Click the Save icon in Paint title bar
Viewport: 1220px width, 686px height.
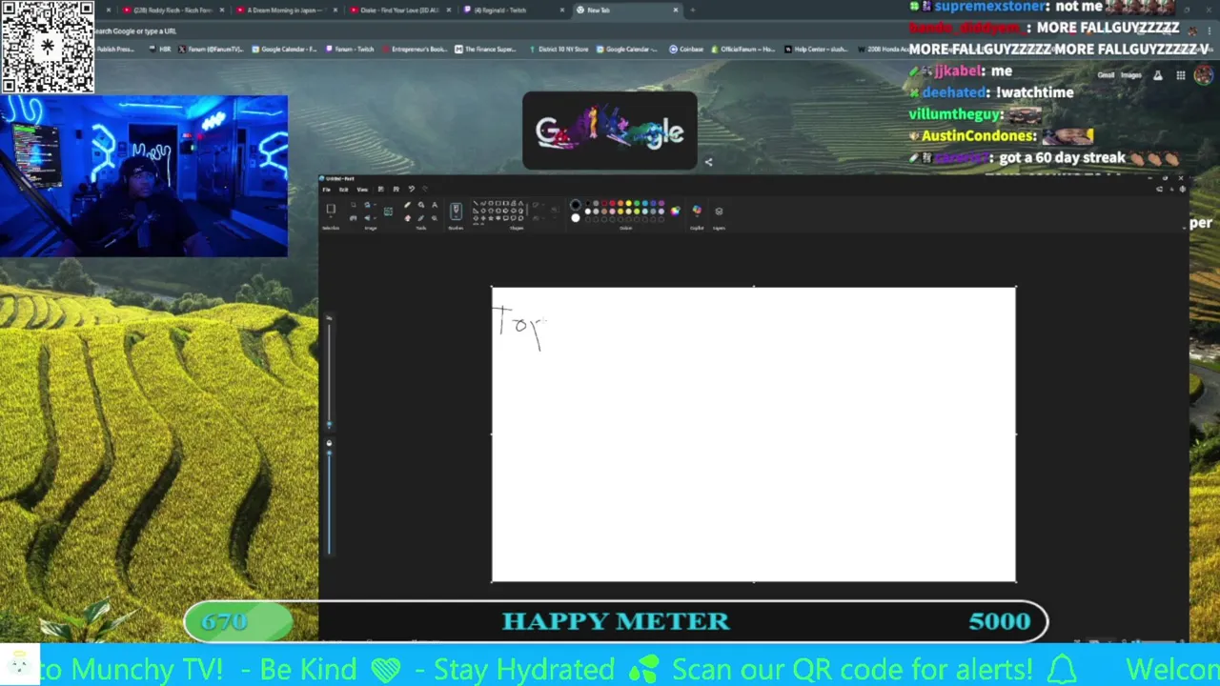381,190
